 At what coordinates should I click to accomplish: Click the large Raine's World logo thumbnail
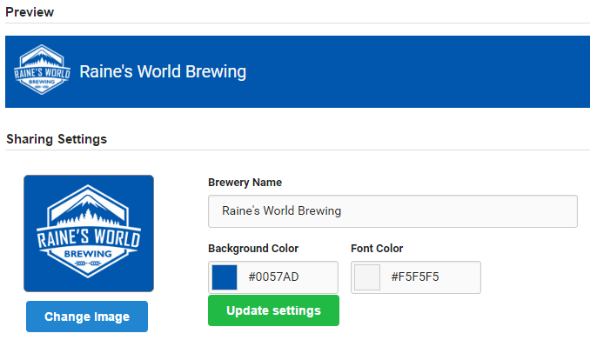click(89, 234)
